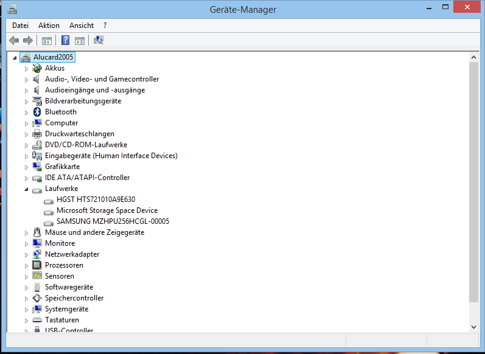Select the Bluetooth category label

click(61, 112)
